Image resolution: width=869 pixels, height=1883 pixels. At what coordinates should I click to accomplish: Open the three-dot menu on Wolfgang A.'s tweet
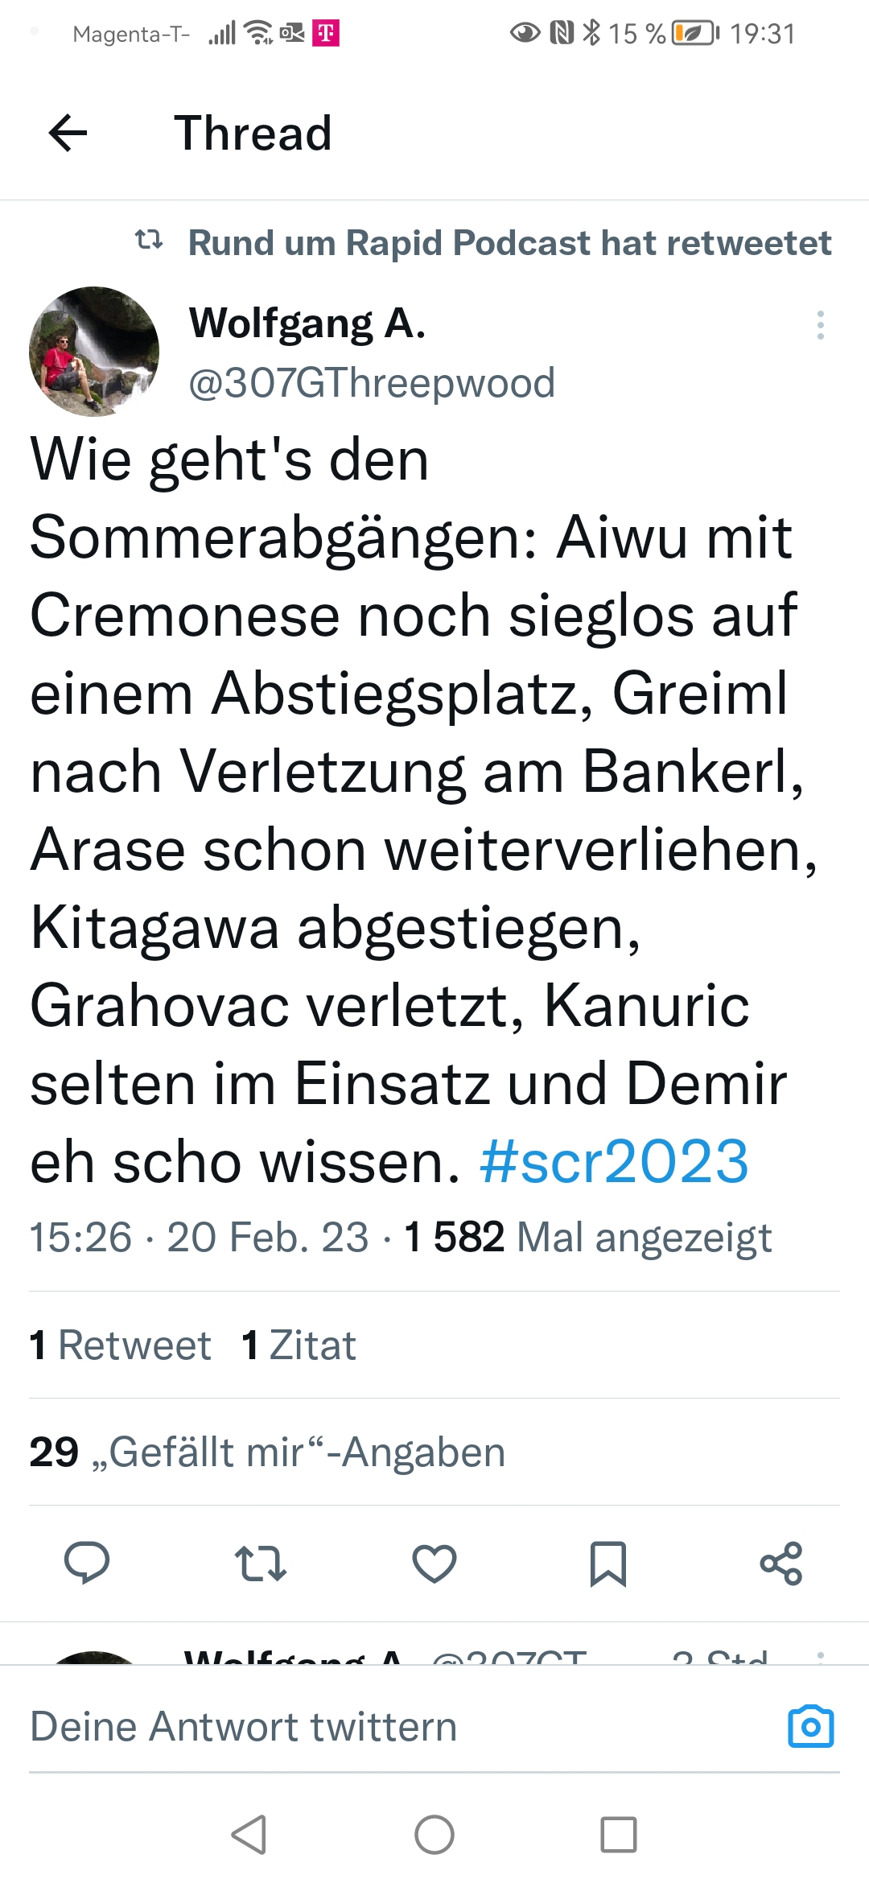821,325
